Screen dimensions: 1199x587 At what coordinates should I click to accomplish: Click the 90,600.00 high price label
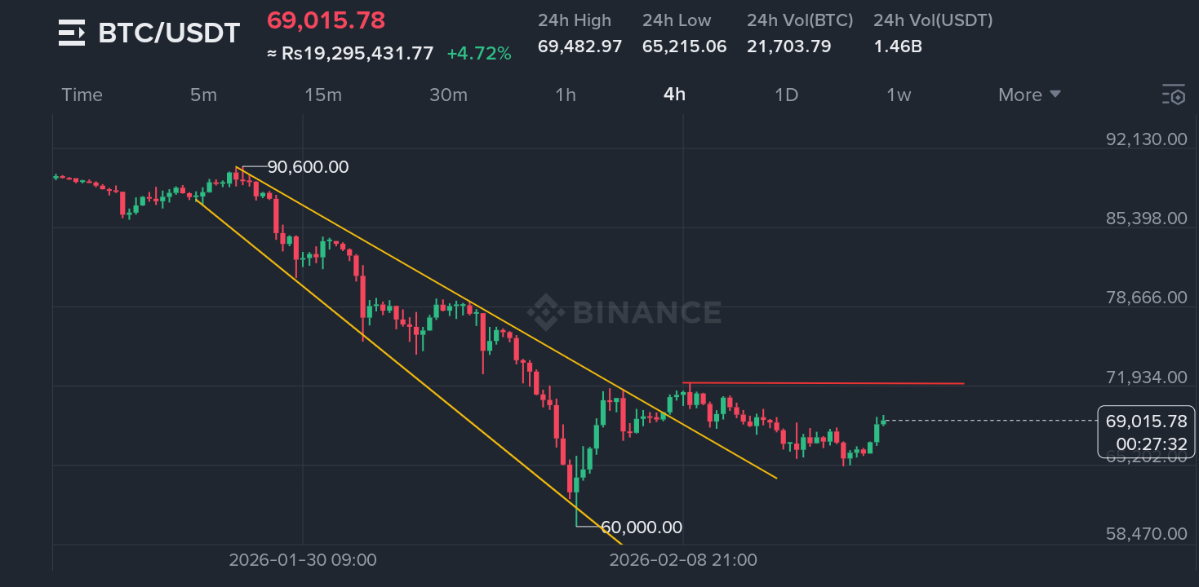click(308, 167)
